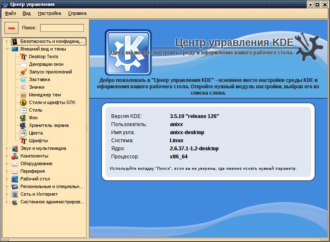Open the Справка menu

77,13
